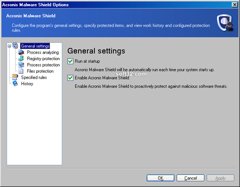240x187 pixels.
Task: Click the Specified rules icon
Action: (x=15, y=77)
